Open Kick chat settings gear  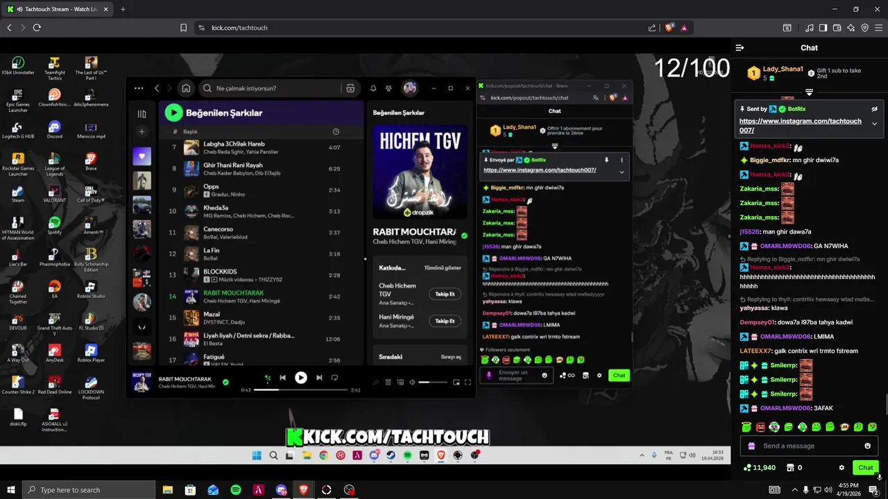click(x=842, y=468)
